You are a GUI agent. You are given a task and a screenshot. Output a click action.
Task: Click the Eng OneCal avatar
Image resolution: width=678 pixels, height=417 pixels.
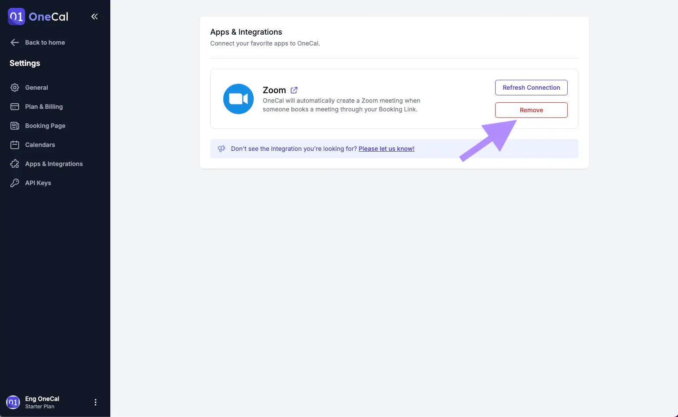[x=13, y=402]
